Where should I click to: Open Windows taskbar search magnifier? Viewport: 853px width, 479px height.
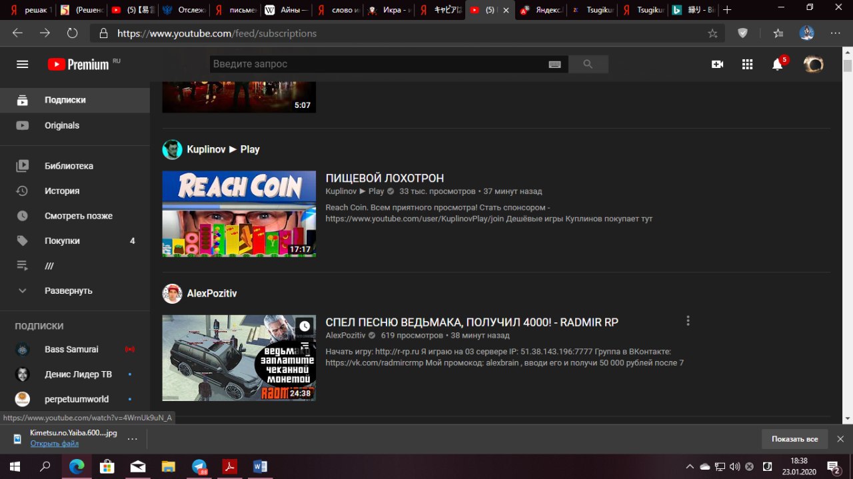[45, 466]
